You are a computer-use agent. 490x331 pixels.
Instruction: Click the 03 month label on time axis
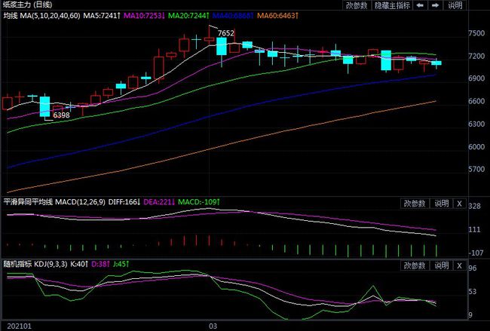[213, 326]
